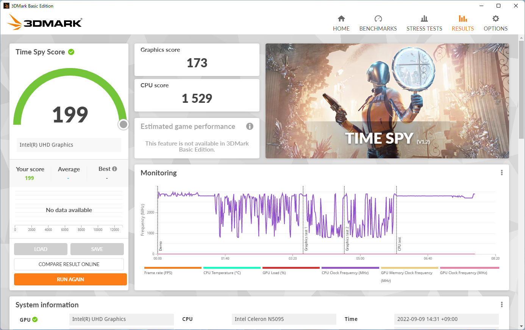This screenshot has height=330, width=525.
Task: Toggle CPU Temperature legend item
Action: 232,271
